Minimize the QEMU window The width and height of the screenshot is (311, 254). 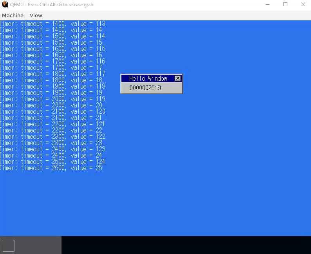[268, 4]
